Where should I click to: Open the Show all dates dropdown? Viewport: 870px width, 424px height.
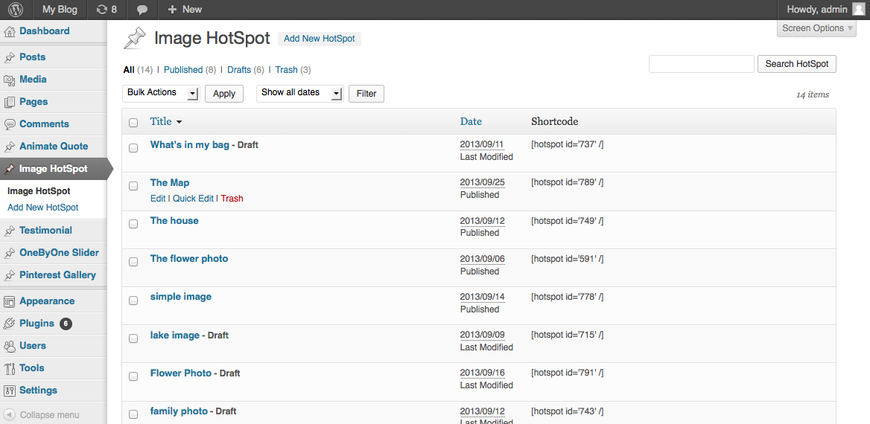[x=299, y=93]
